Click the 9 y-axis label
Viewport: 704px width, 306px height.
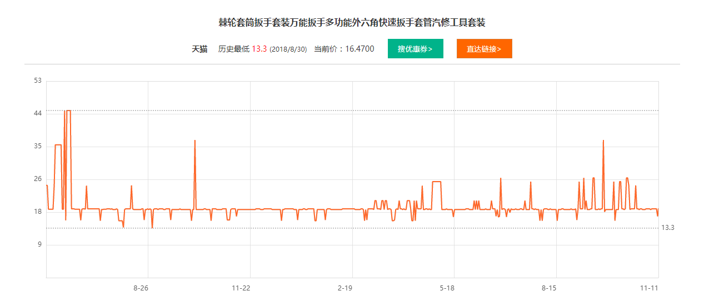(39, 244)
